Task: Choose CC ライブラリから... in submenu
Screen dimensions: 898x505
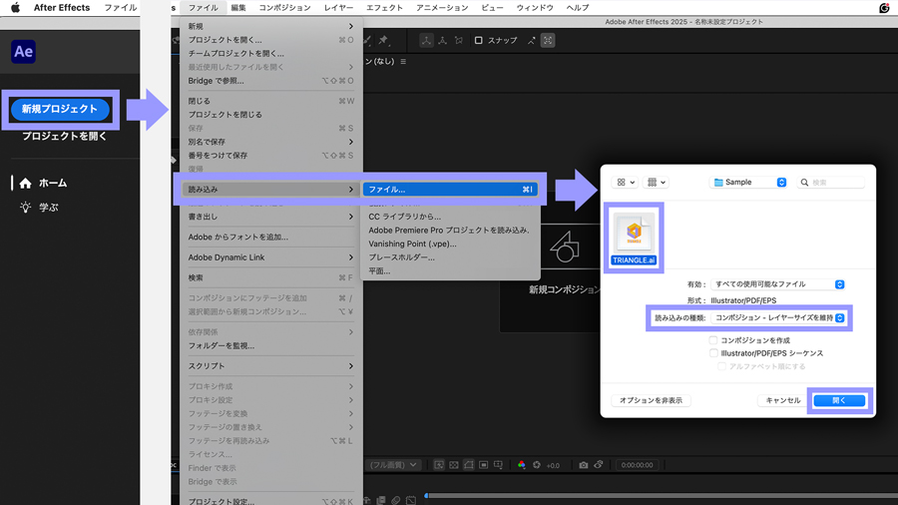Action: [x=450, y=217]
